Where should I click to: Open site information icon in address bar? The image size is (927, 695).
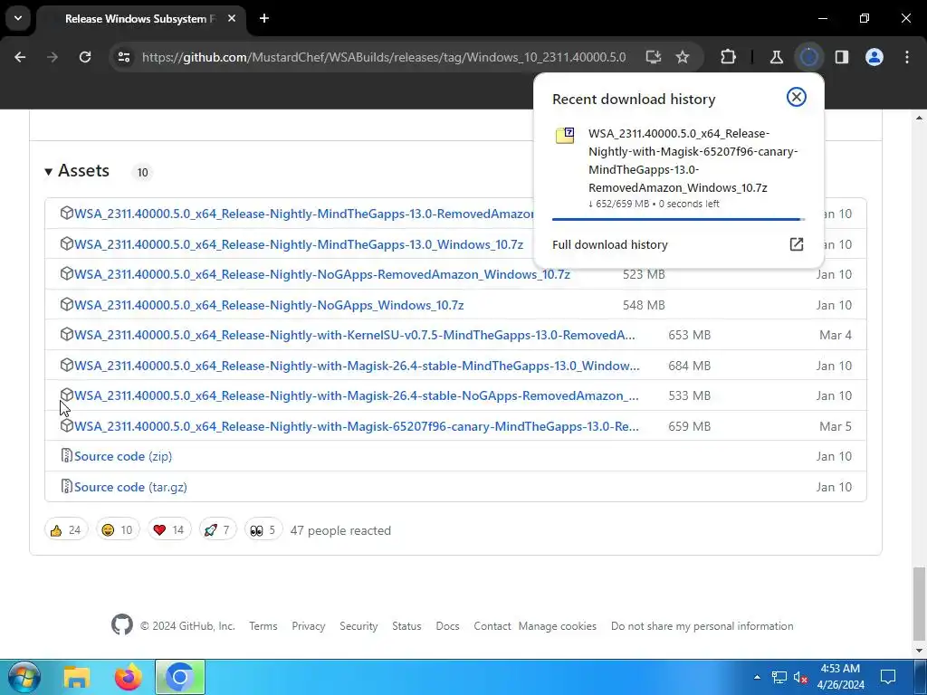pos(123,57)
